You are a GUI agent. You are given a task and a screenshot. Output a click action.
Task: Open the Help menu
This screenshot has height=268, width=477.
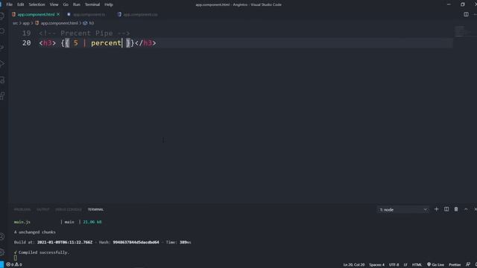109,4
